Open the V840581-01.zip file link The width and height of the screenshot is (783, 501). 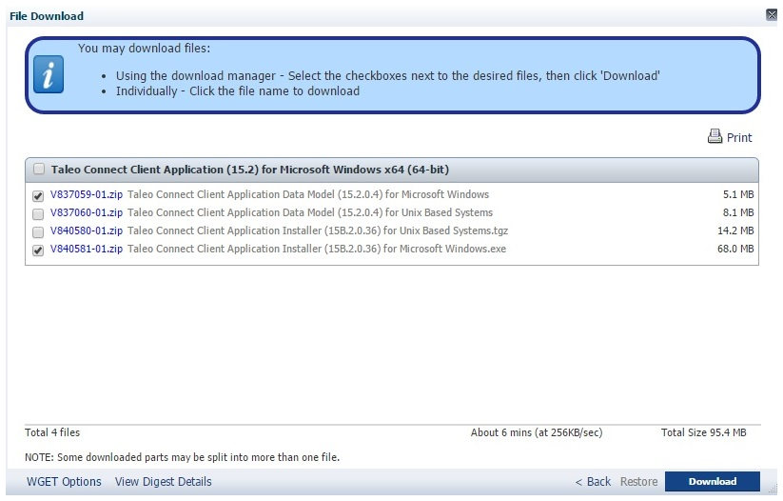tap(87, 249)
